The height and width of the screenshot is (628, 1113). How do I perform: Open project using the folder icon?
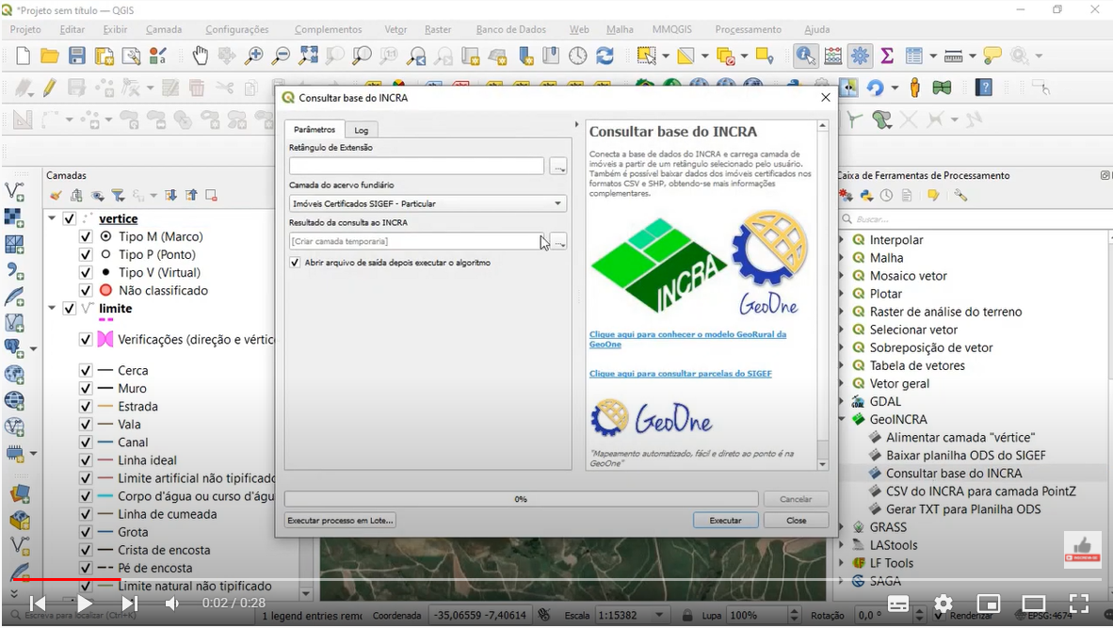[50, 56]
